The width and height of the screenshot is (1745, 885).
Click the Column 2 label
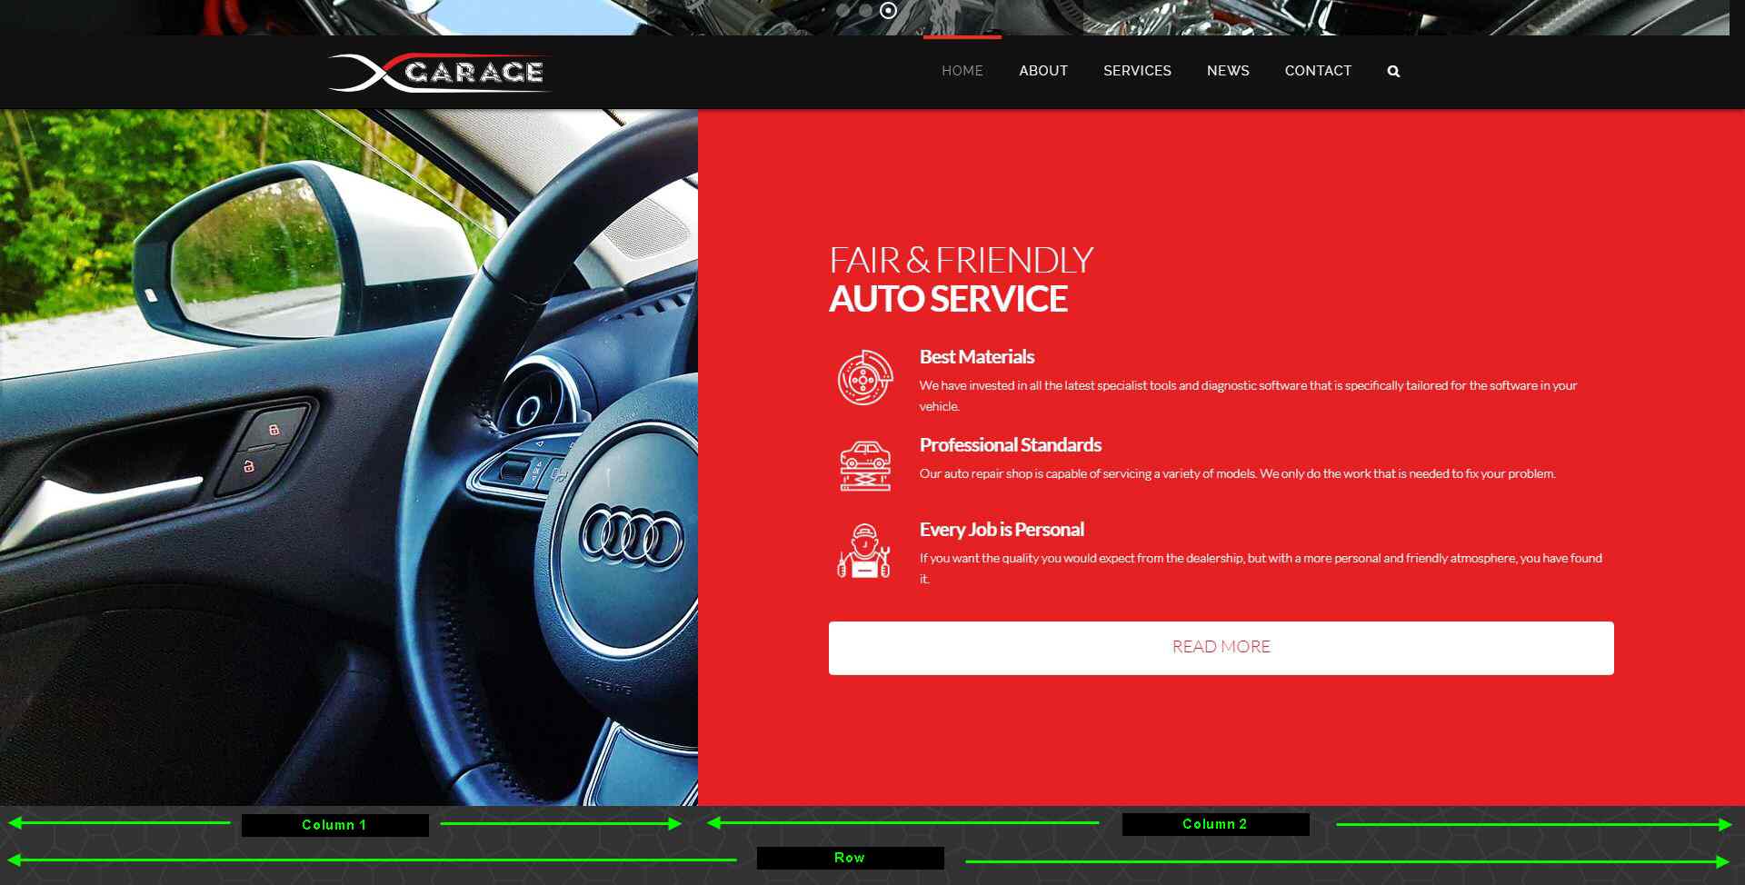pos(1215,824)
